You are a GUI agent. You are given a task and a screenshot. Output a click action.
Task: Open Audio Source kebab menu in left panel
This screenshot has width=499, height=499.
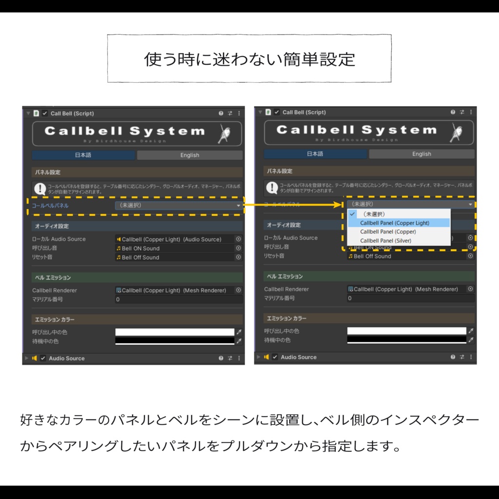[239, 358]
